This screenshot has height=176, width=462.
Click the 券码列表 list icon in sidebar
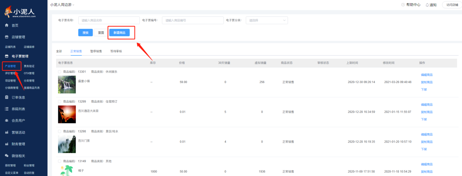pyautogui.click(x=7, y=109)
